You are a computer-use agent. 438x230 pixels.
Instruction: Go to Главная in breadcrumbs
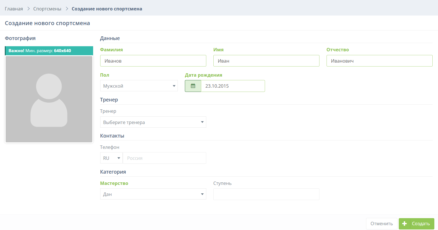point(14,9)
